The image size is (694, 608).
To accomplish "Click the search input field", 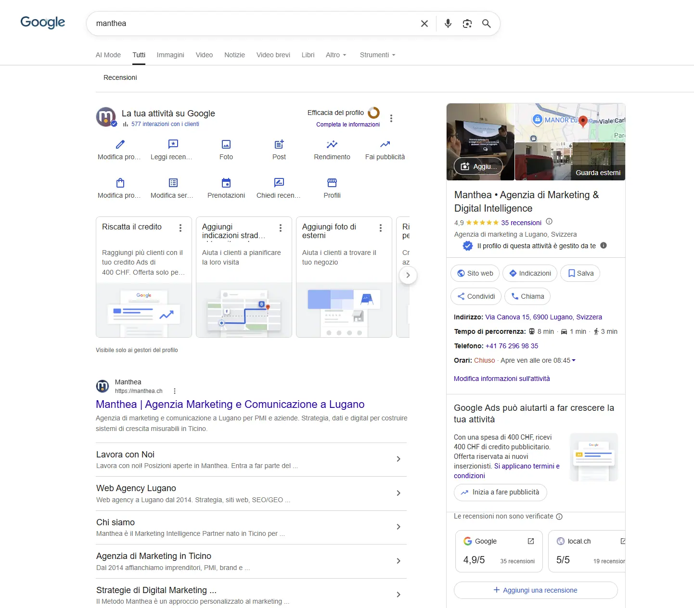I will tap(254, 24).
